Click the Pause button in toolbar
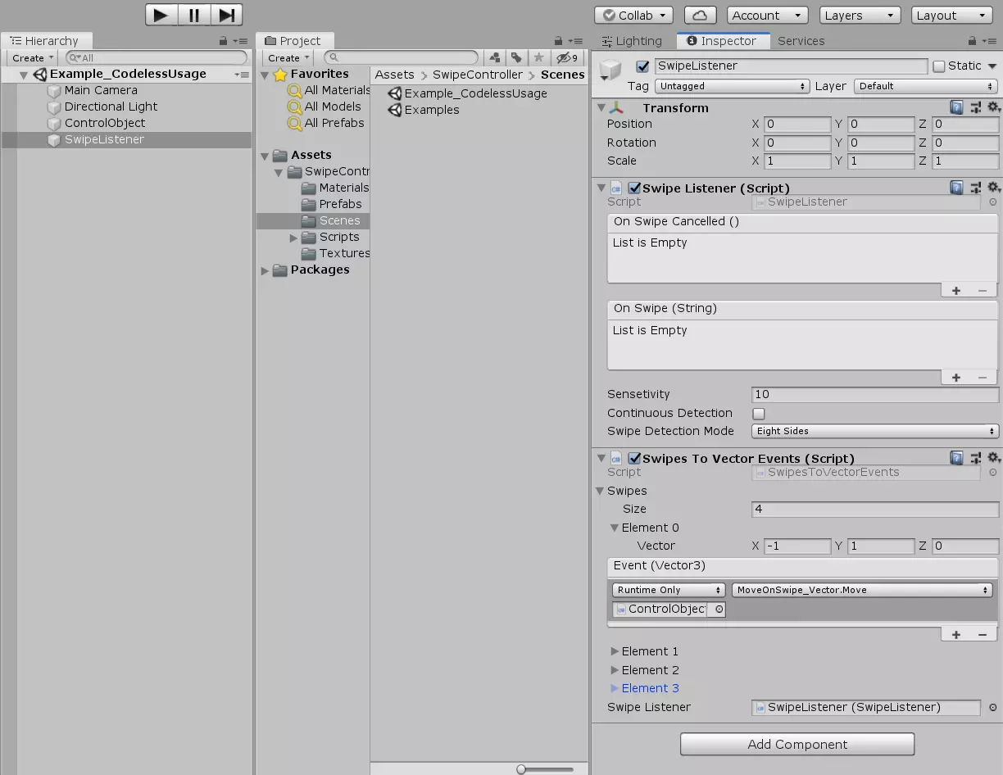This screenshot has width=1003, height=775. (194, 15)
